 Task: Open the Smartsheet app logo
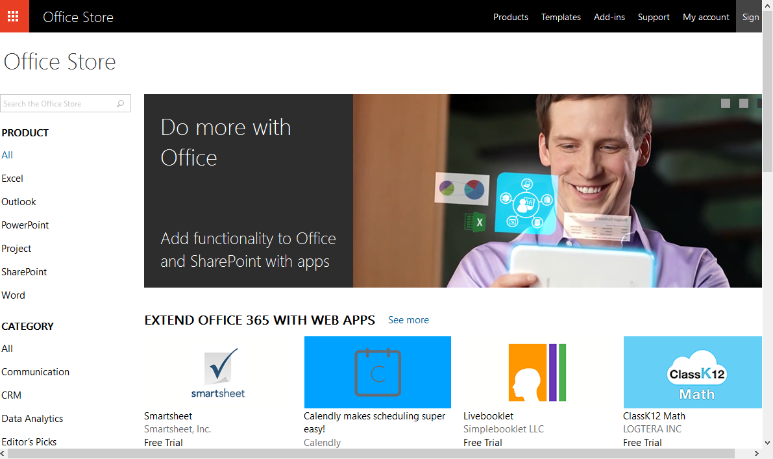tap(217, 372)
